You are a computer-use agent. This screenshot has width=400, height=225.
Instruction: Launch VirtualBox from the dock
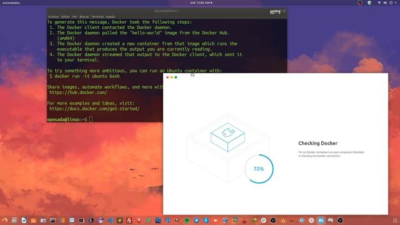[x=225, y=221]
